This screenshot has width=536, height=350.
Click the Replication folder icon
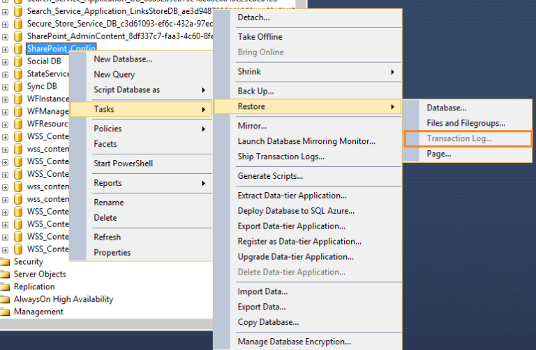tap(5, 286)
